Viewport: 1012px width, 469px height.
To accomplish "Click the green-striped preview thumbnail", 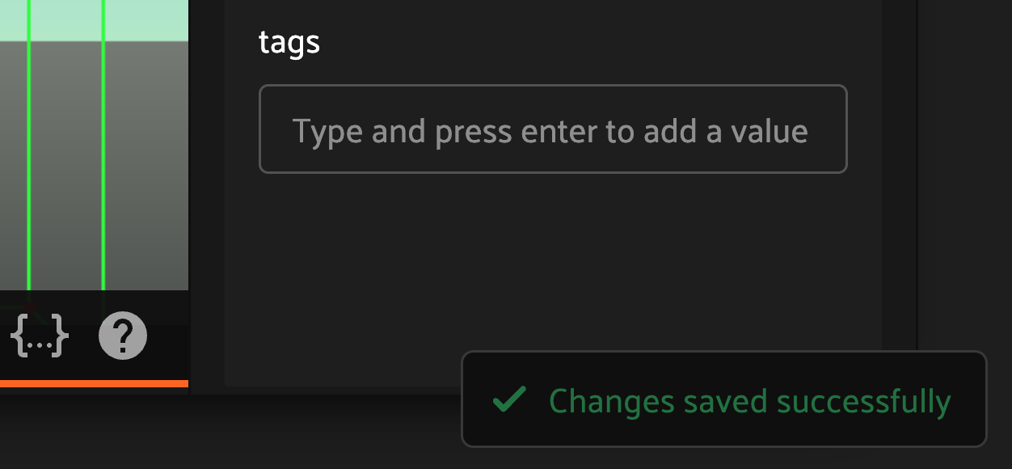I will tap(93, 146).
